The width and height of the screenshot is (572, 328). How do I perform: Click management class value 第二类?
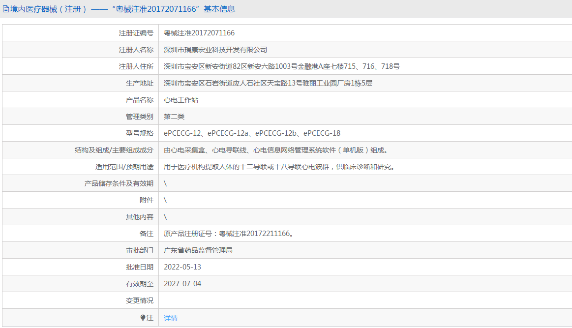(174, 117)
